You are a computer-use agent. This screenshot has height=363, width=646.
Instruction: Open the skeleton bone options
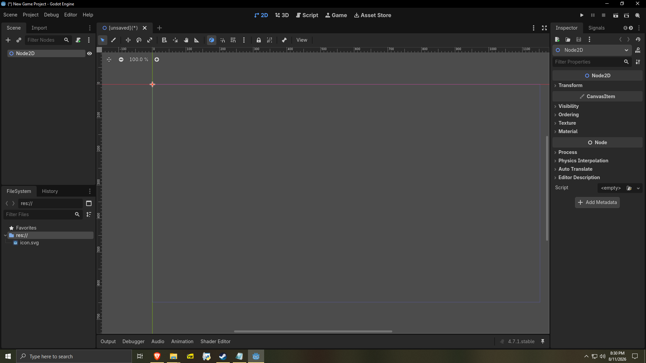[x=284, y=40]
